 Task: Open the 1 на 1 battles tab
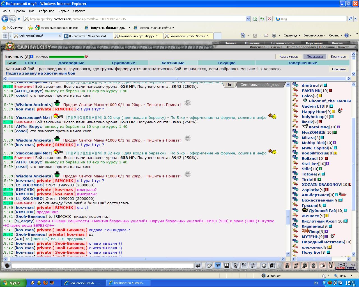pyautogui.click(x=31, y=63)
